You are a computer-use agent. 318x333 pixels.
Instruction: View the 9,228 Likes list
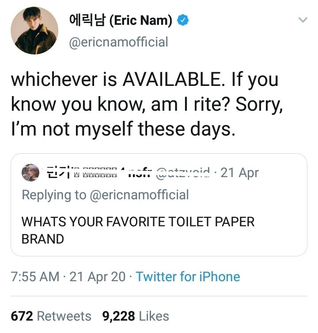point(136,316)
